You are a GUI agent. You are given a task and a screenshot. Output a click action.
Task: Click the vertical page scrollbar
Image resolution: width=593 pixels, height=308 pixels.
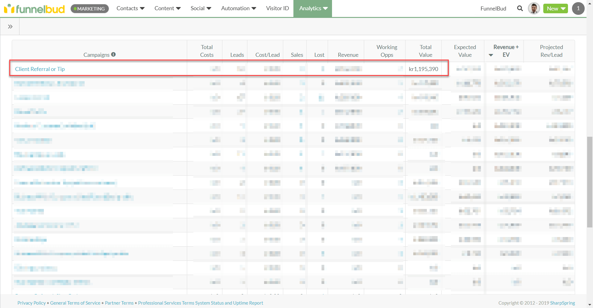coord(590,182)
